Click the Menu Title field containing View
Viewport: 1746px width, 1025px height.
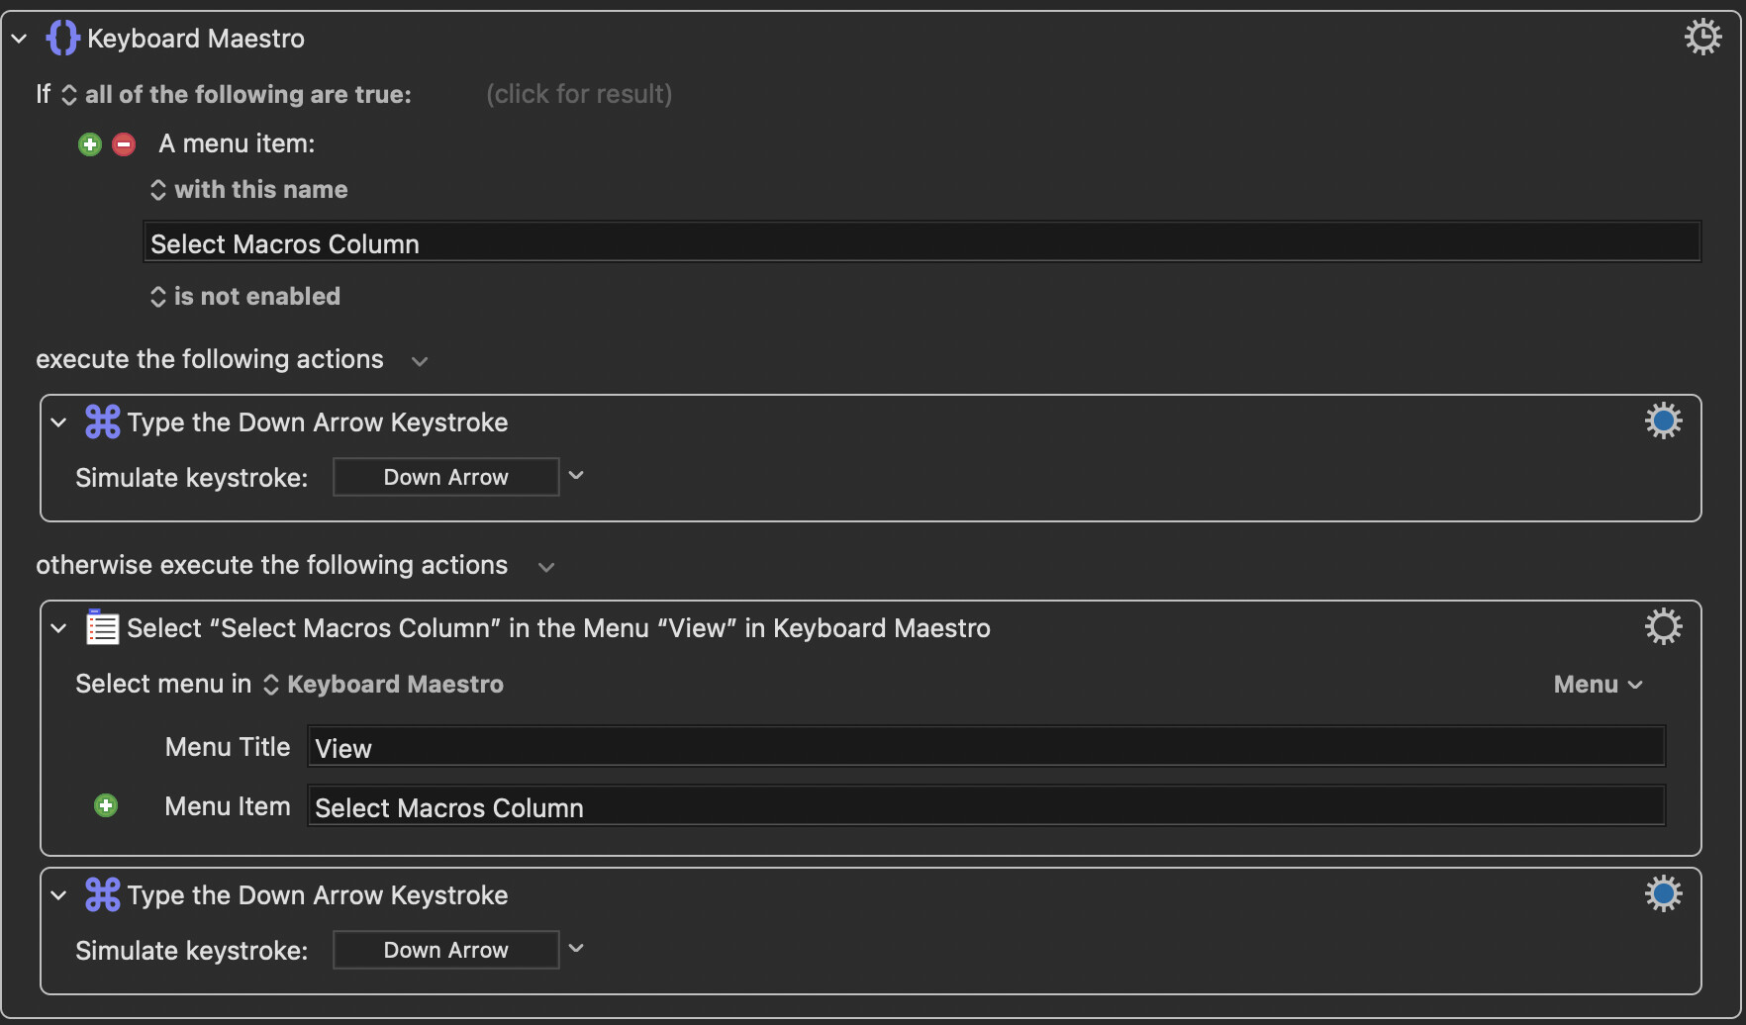coord(985,748)
